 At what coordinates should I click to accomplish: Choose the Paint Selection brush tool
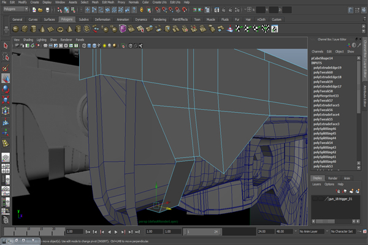(6, 68)
